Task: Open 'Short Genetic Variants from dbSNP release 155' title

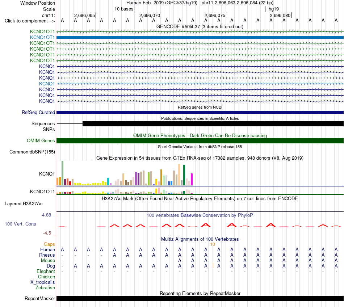Action: (x=200, y=147)
